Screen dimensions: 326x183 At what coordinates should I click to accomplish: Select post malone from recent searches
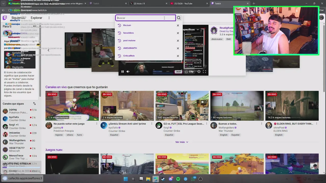click(129, 40)
